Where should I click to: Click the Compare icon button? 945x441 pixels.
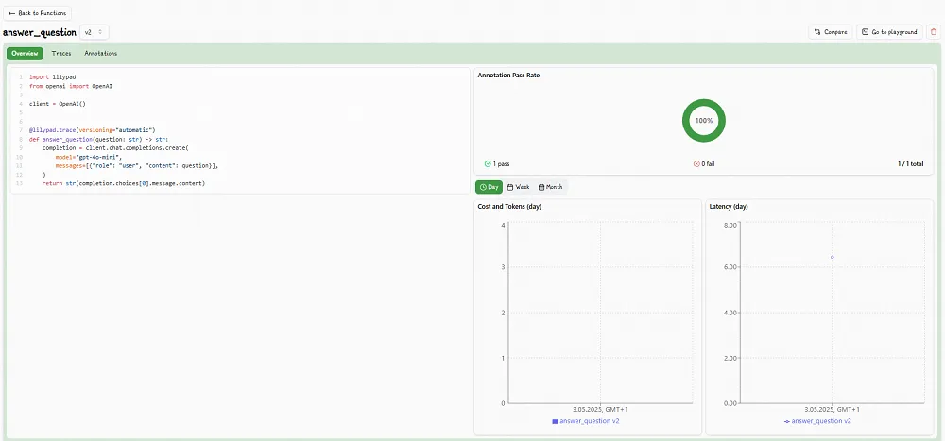(817, 32)
